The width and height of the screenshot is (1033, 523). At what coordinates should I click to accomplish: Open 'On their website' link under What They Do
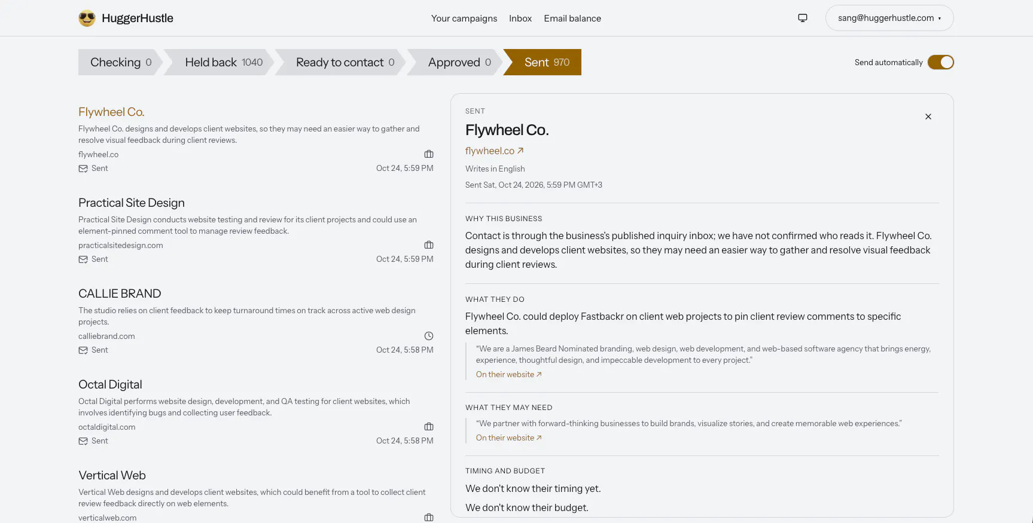click(509, 375)
